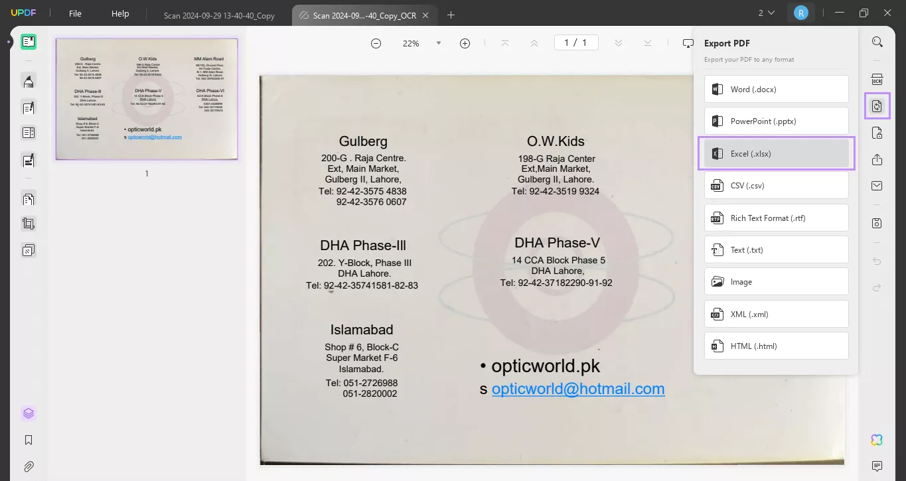
Task: Export the PDF as Word (.docx)
Action: [775, 88]
